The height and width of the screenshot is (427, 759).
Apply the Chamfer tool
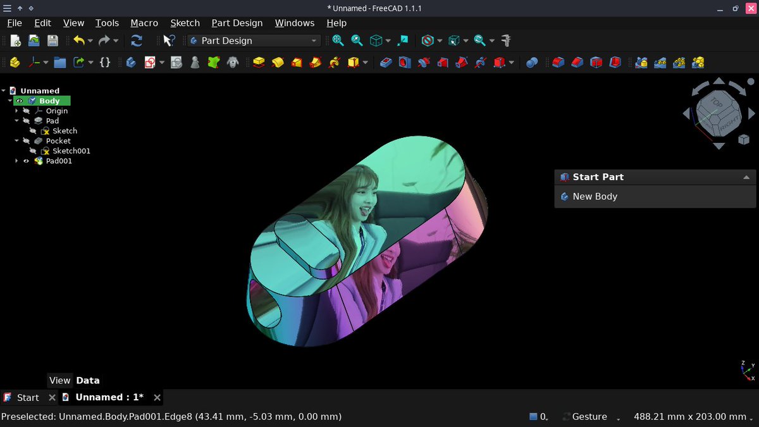[x=577, y=63]
